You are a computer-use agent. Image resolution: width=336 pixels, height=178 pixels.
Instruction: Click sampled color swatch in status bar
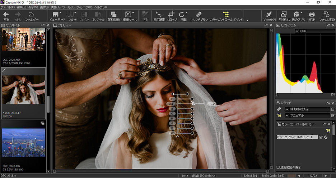point(291,175)
